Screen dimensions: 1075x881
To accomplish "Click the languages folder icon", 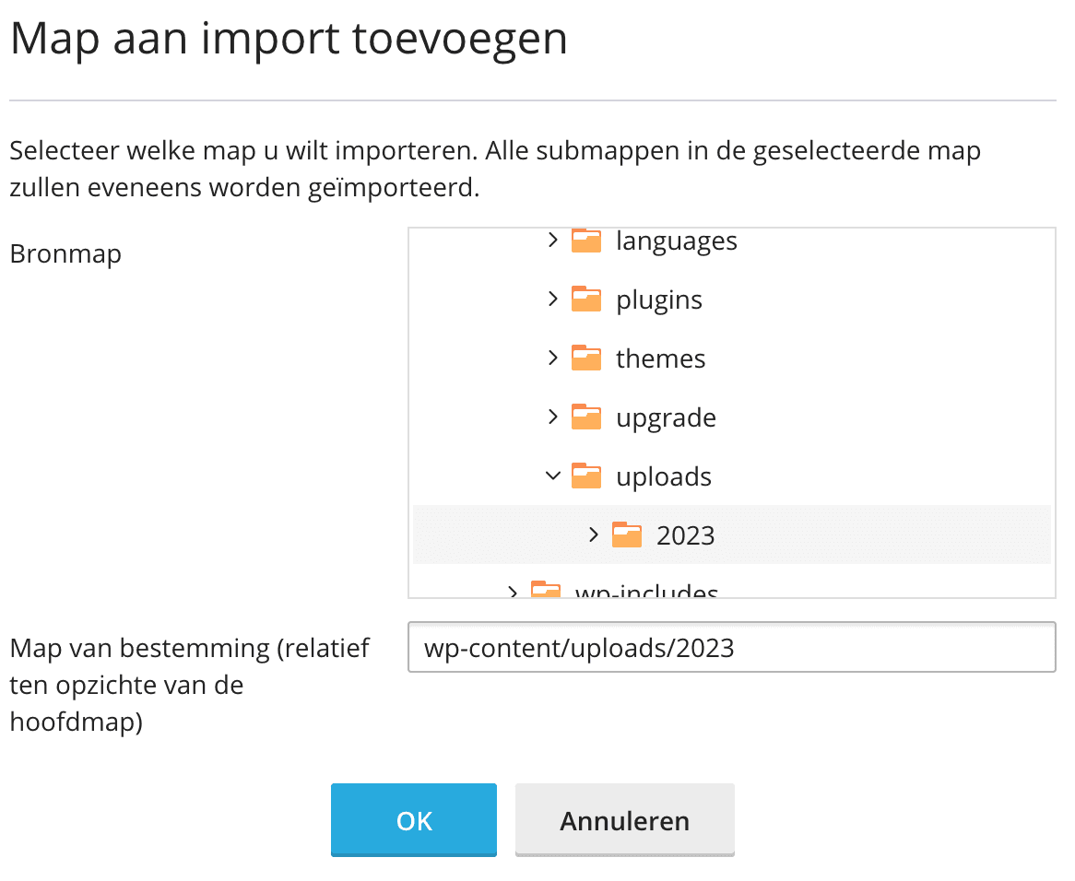I will (x=586, y=241).
